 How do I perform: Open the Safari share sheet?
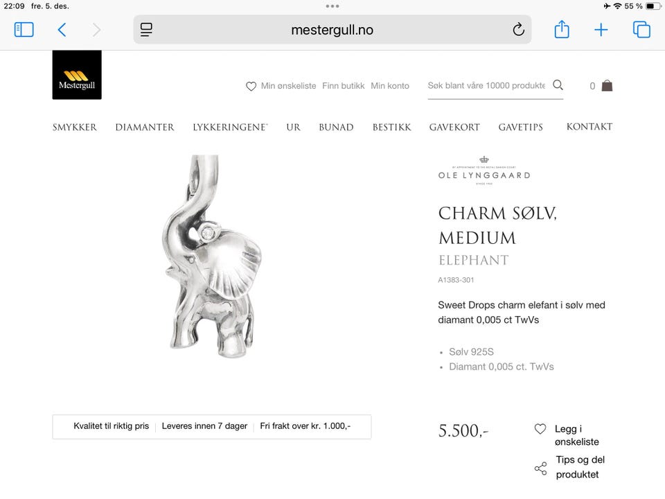click(x=562, y=29)
